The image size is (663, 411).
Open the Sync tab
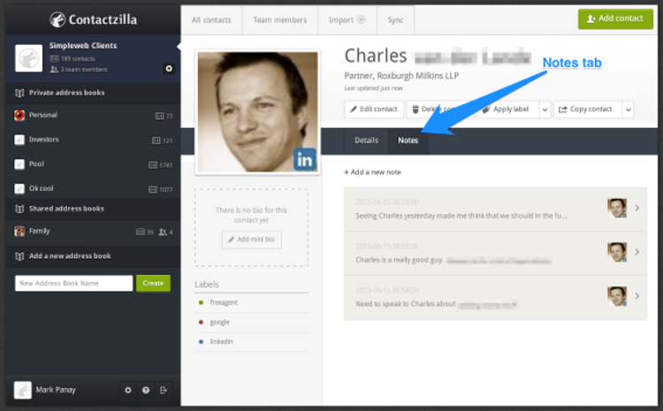point(395,19)
